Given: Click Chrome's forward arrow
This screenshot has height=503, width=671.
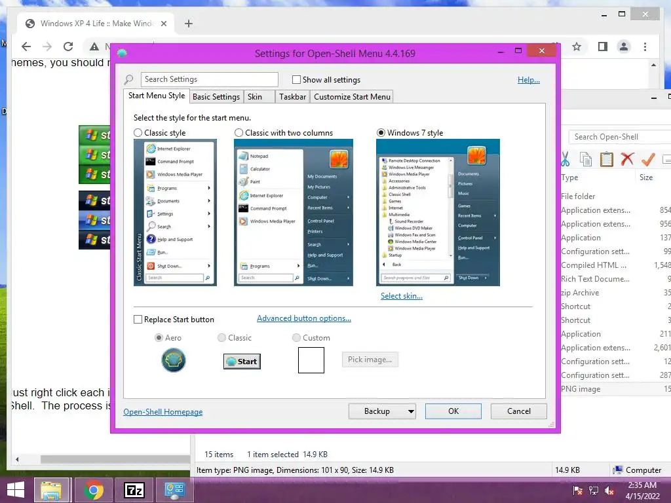Looking at the screenshot, I should 47,47.
